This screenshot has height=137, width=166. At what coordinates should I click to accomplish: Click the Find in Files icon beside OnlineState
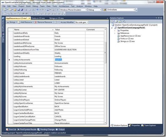(105, 10)
